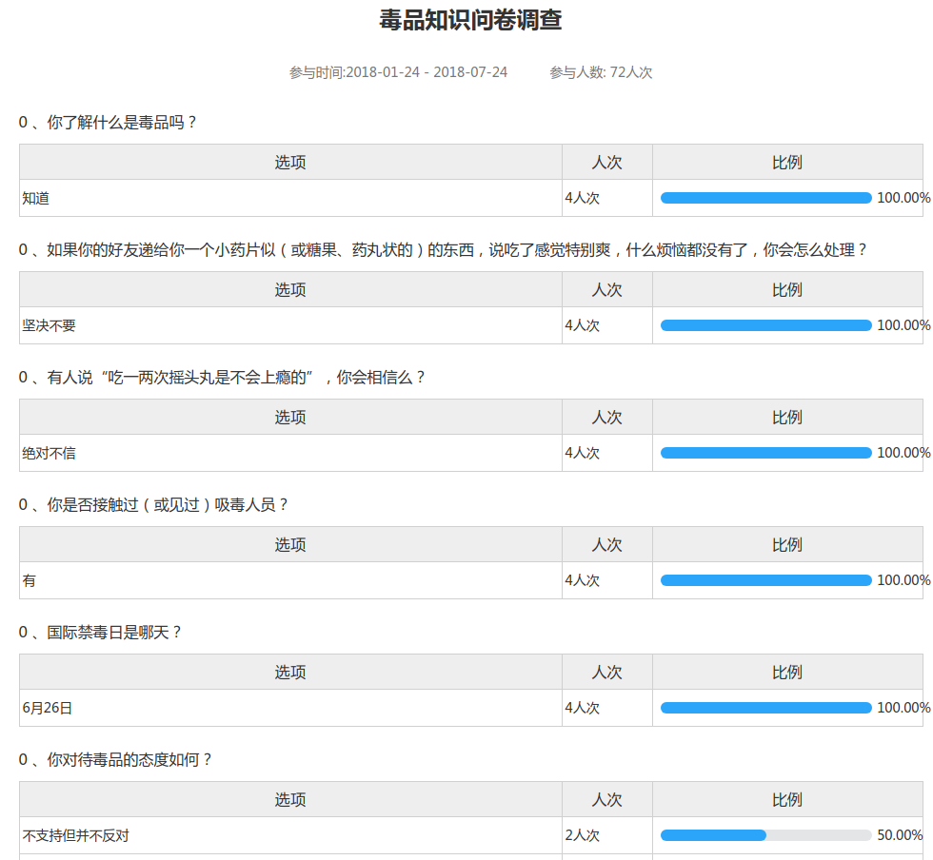The height and width of the screenshot is (860, 933).
Task: Click the progress bar for 知道
Action: click(x=765, y=198)
